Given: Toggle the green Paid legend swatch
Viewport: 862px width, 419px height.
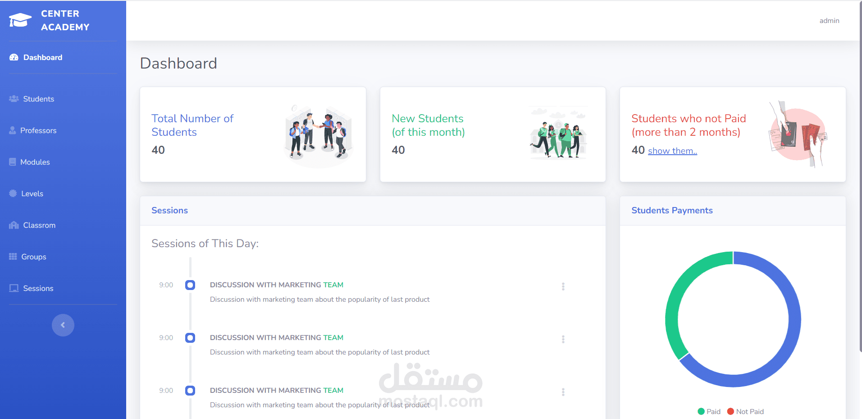Looking at the screenshot, I should 701,411.
